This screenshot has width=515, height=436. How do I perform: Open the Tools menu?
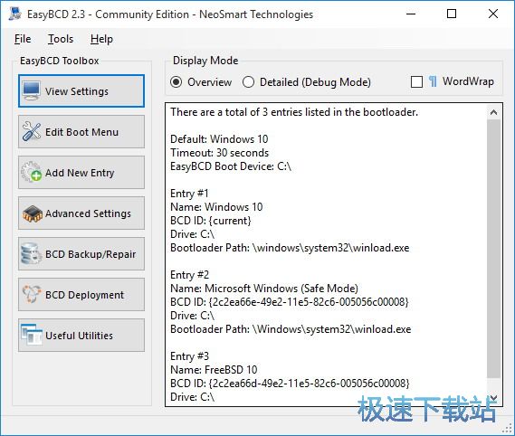click(61, 39)
